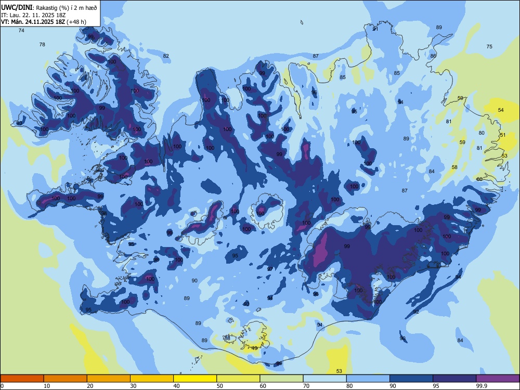
Task: Click the 70–80% pale blue legend swatch
Action: 324,379
